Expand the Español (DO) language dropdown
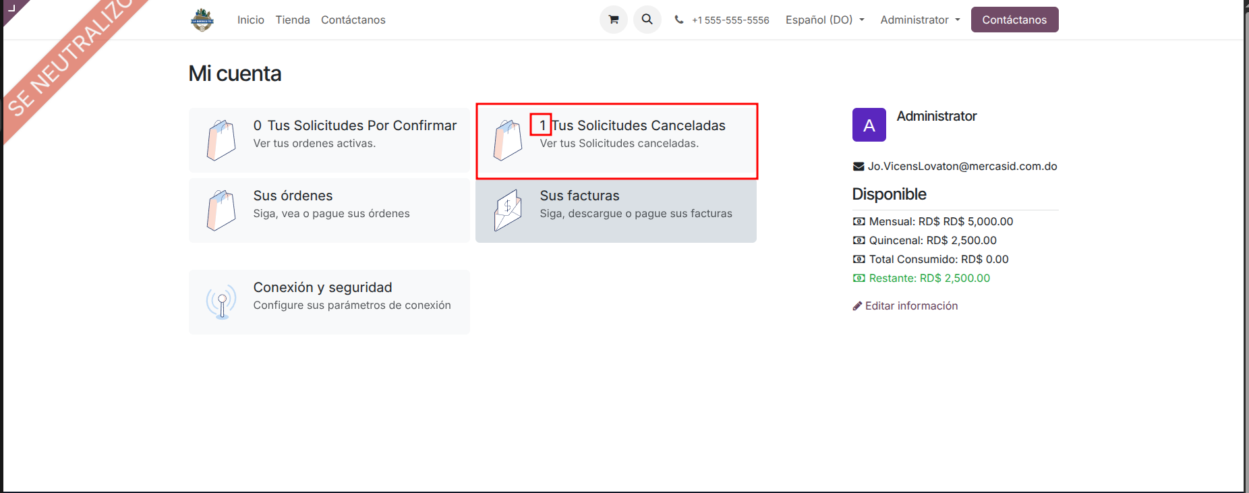 coord(824,20)
